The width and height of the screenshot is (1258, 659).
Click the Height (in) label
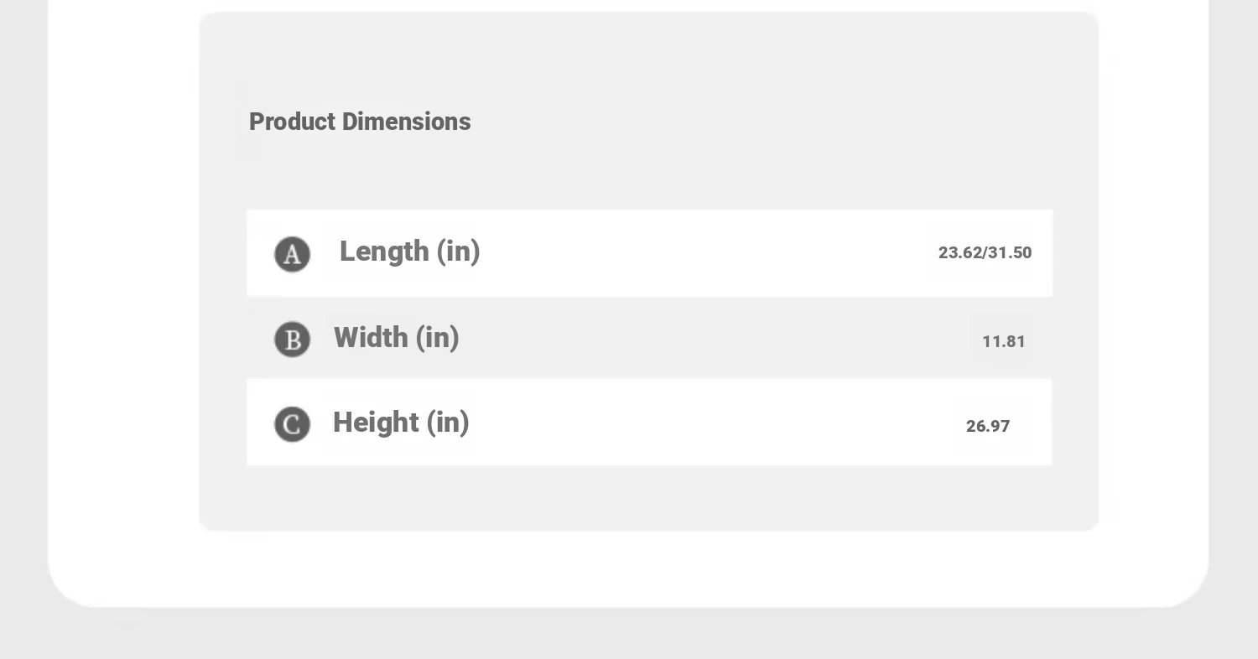tap(401, 423)
